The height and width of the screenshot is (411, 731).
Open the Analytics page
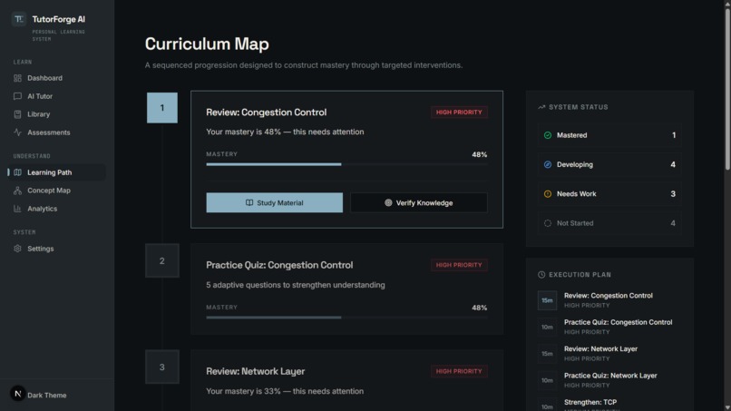point(57,209)
